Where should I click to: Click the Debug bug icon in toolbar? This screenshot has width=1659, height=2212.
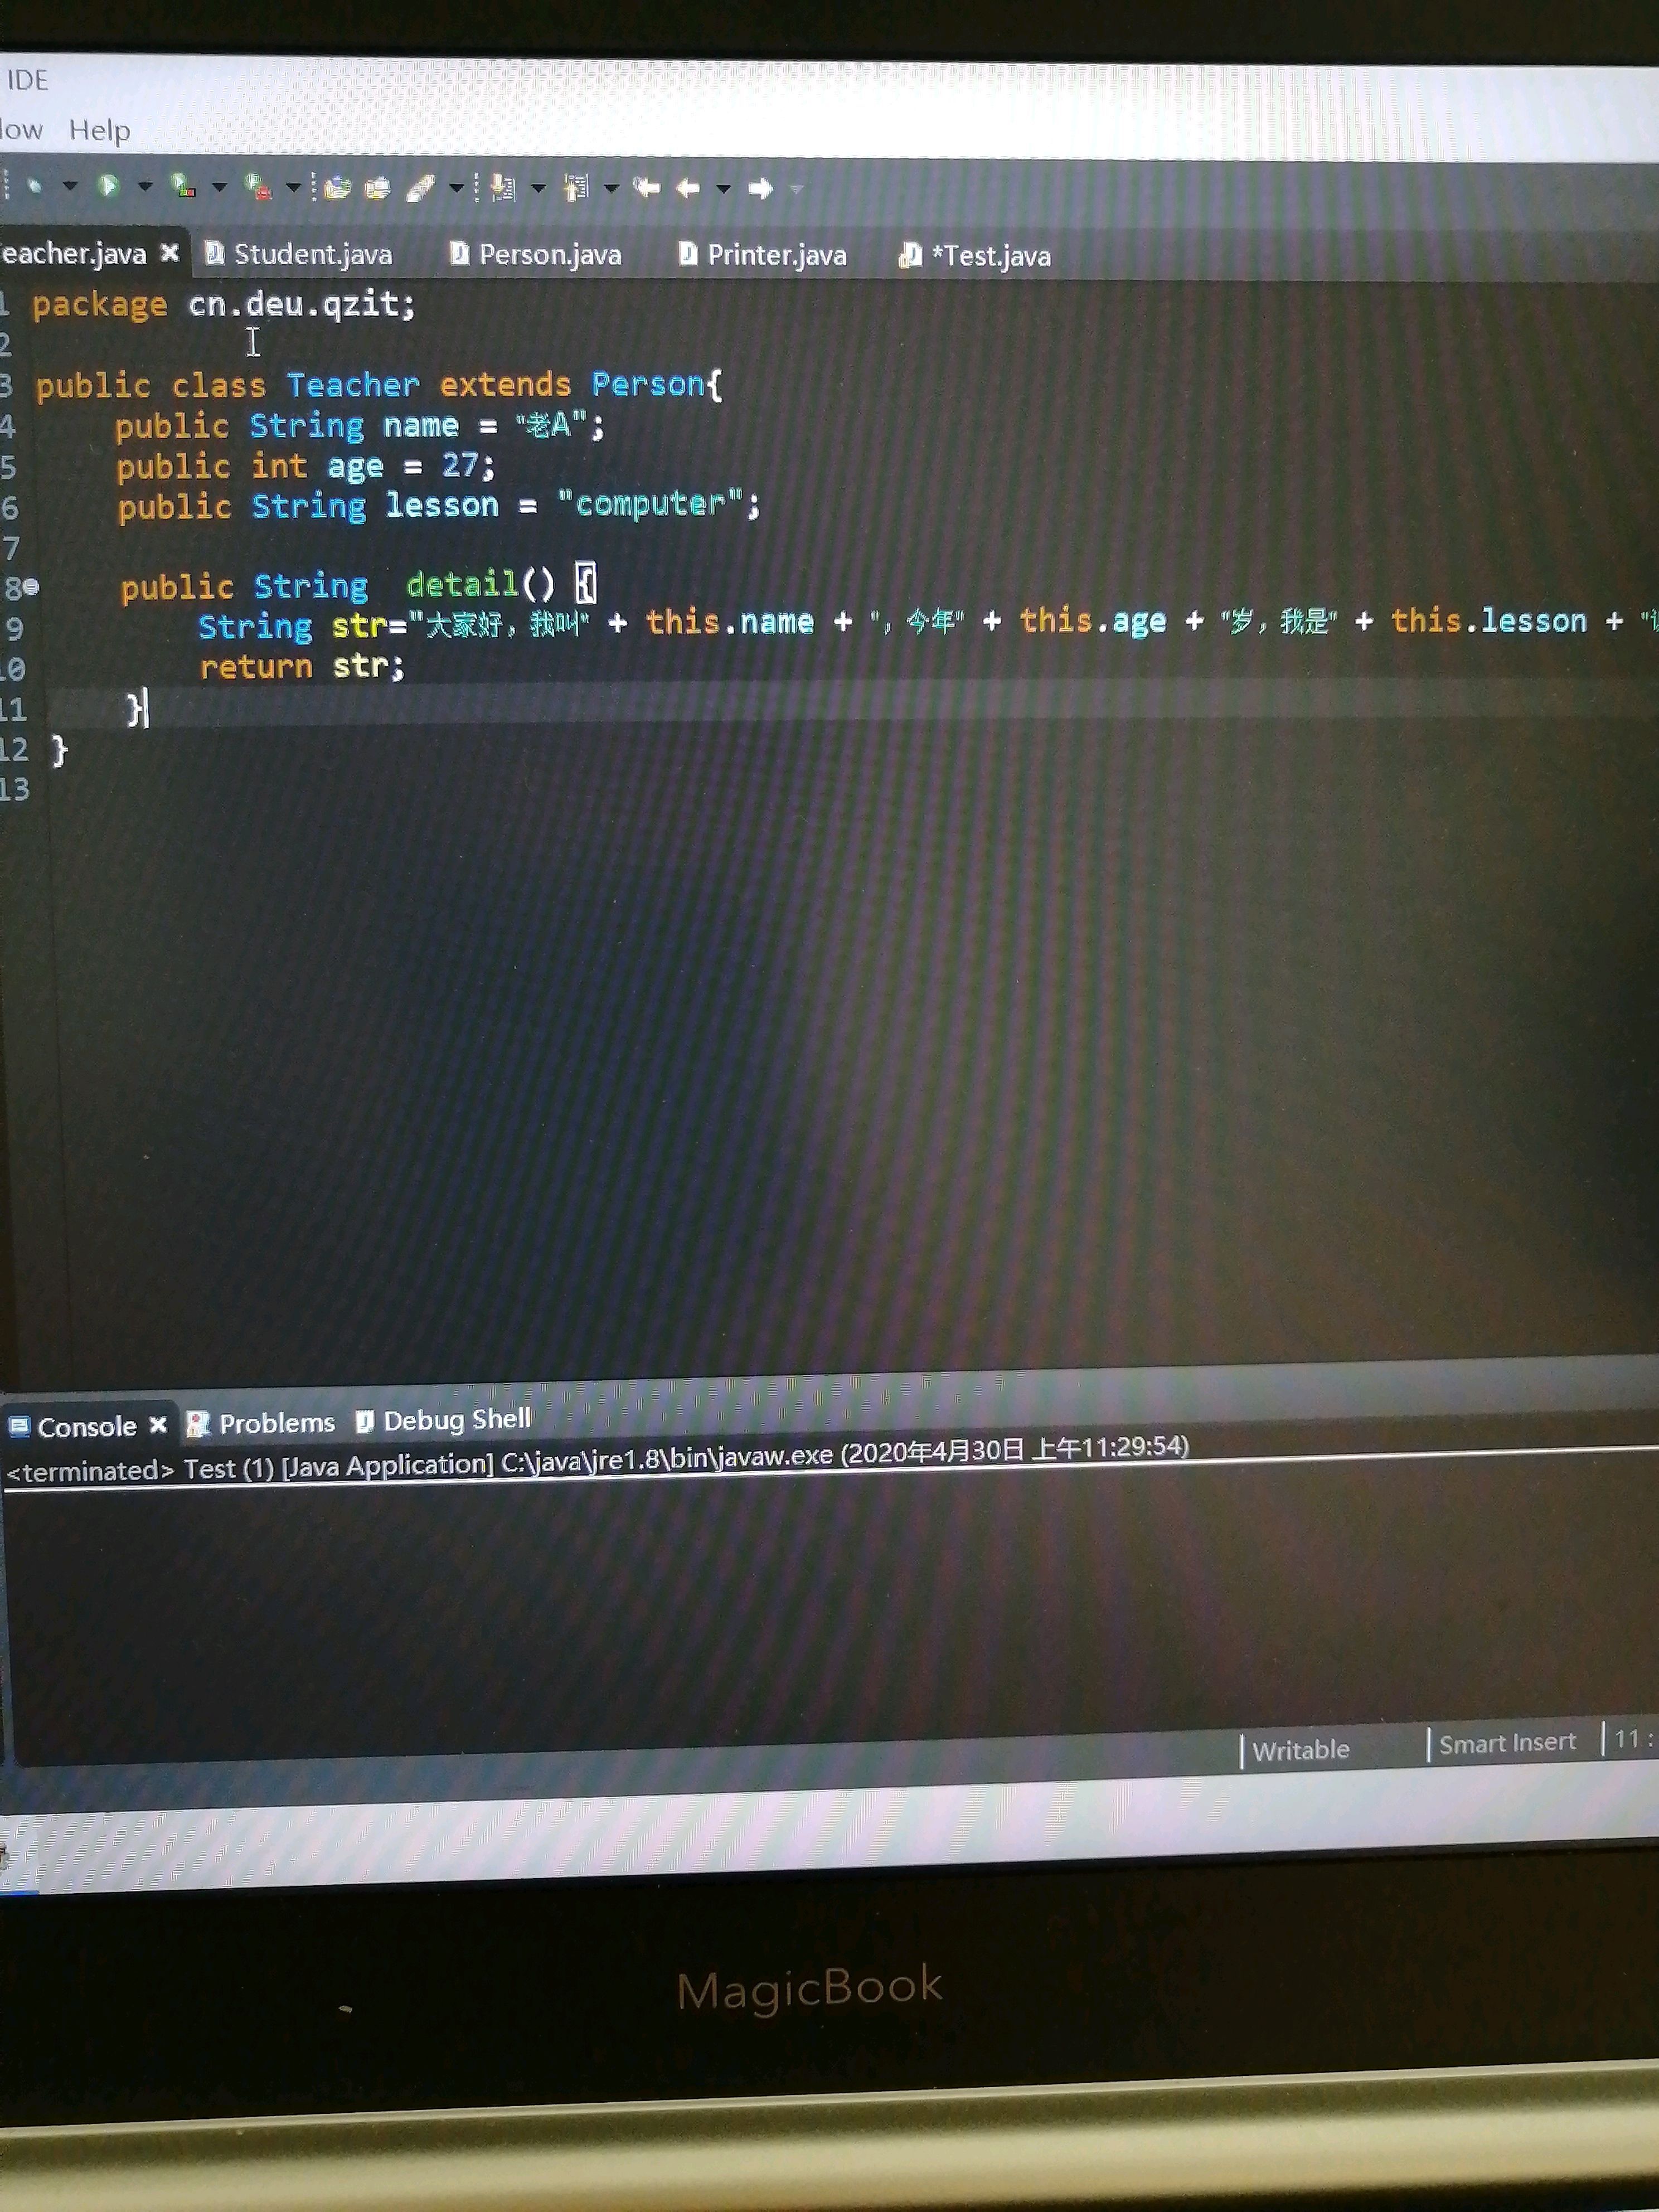pos(36,186)
